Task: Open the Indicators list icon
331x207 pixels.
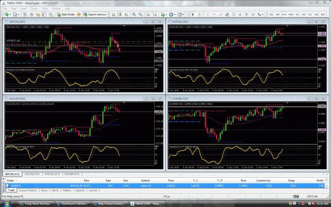Action: pos(163,14)
